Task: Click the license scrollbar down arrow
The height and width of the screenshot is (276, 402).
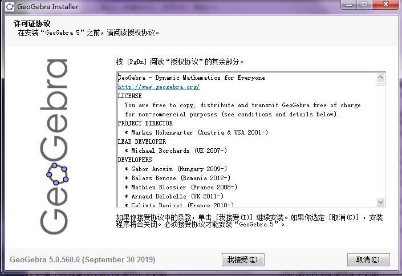Action: tap(380, 202)
